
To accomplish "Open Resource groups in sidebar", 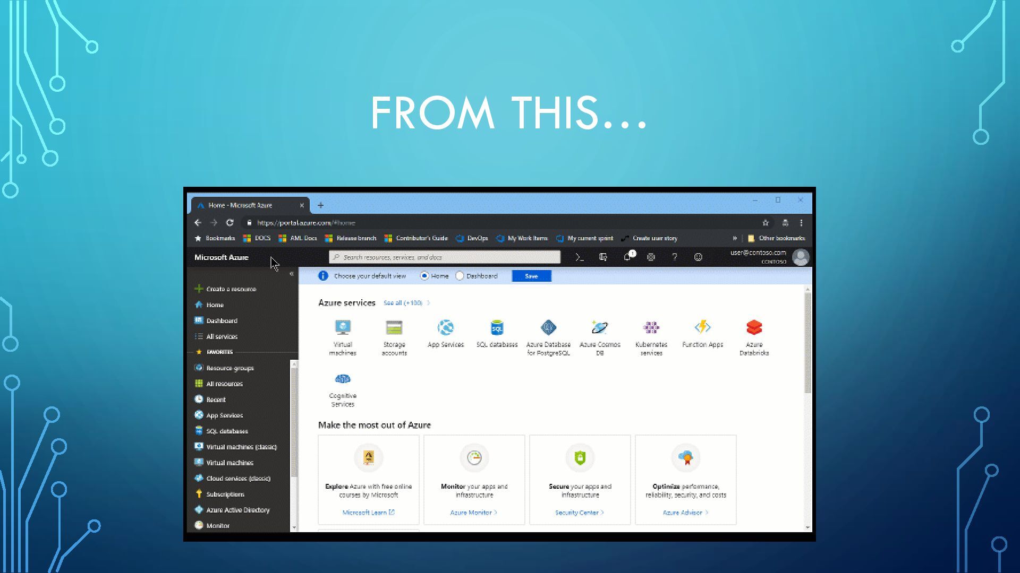I will (x=229, y=368).
